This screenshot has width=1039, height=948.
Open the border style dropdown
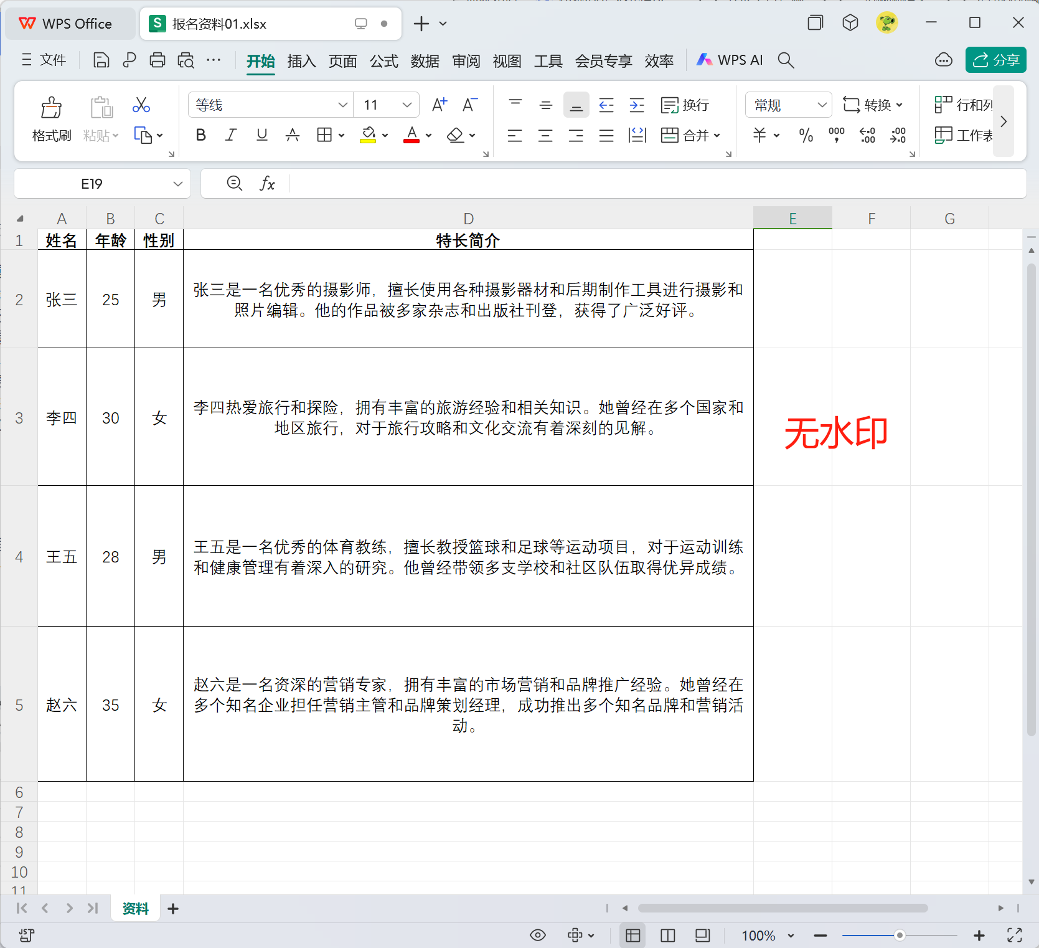click(x=341, y=135)
